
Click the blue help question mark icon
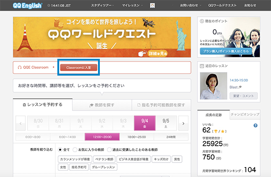255,125
